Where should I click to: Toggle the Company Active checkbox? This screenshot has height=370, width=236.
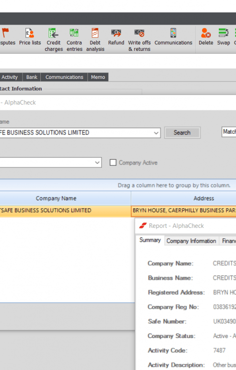pyautogui.click(x=113, y=163)
